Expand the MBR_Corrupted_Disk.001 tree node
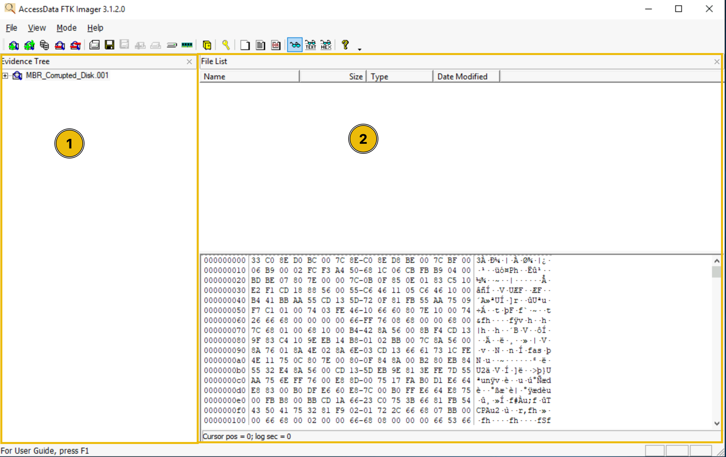This screenshot has height=457, width=726. click(5, 76)
